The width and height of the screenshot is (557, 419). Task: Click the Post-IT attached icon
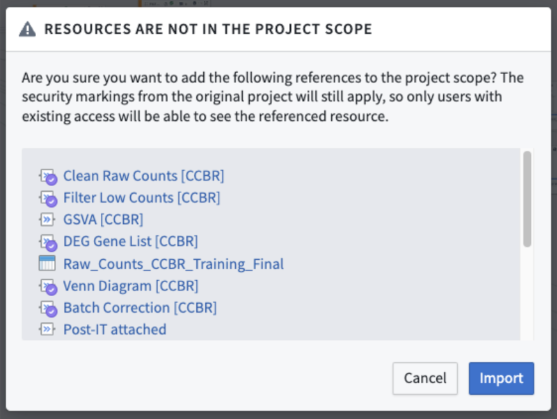click(x=47, y=329)
